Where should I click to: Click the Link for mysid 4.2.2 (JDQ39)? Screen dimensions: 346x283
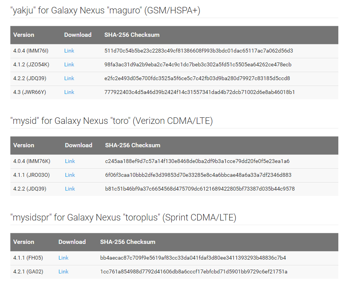click(x=70, y=189)
